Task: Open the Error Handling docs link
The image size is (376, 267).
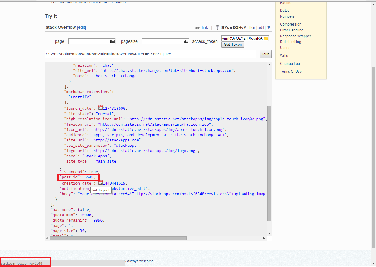Action: 292,30
